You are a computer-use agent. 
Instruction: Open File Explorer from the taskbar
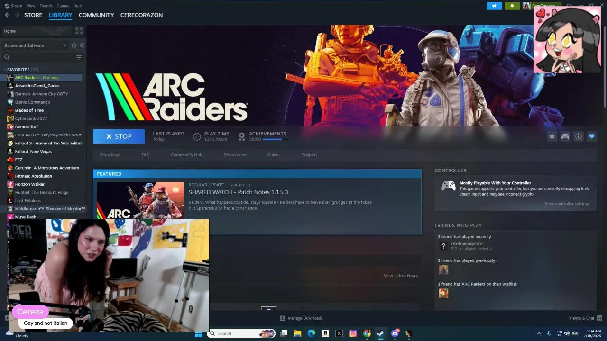(297, 333)
